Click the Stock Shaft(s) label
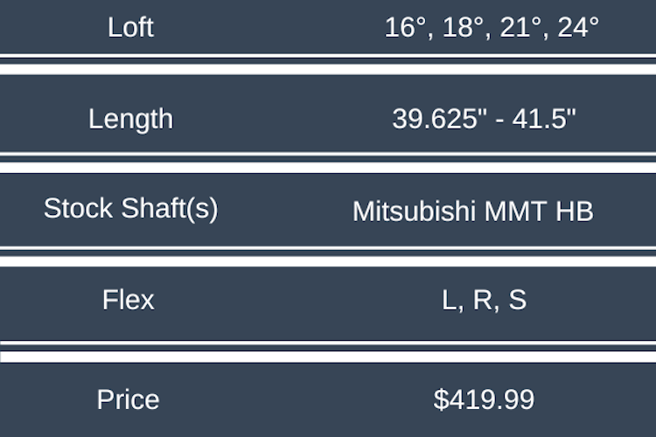The width and height of the screenshot is (656, 437). pos(130,209)
